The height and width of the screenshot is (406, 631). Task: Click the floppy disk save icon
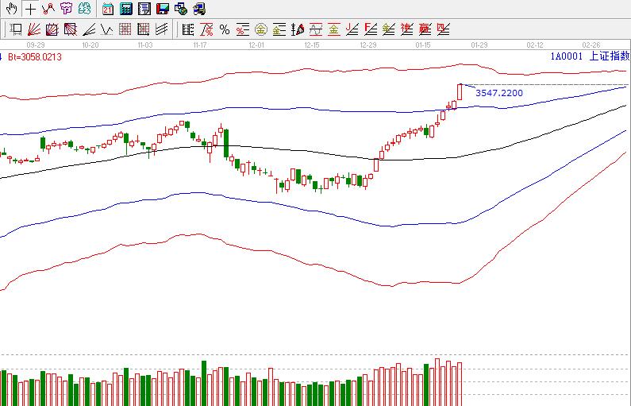(162, 10)
